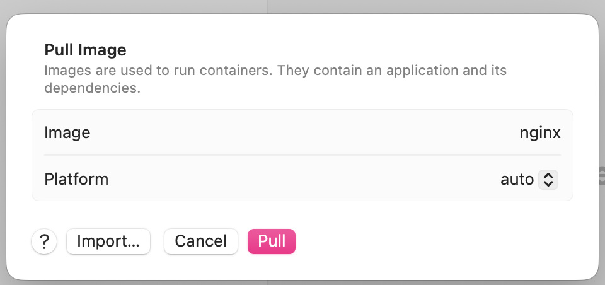Get help about pulling images
The height and width of the screenshot is (285, 605).
click(x=44, y=241)
